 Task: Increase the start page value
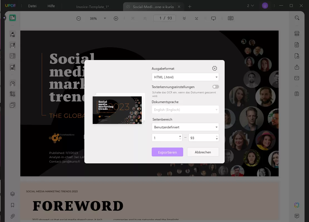[180, 136]
